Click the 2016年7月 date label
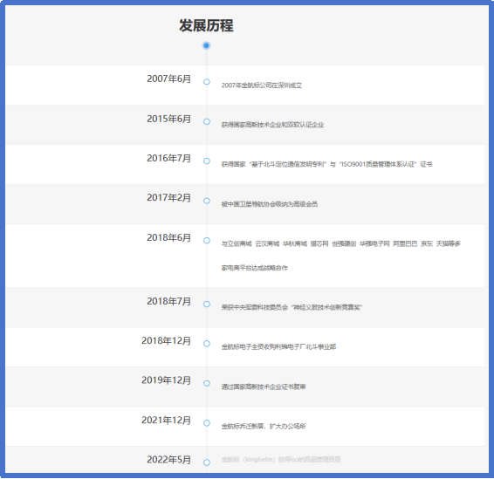494x479 pixels. (x=168, y=158)
